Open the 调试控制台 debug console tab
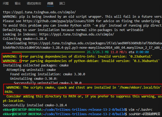Viewport: 162px width, 117px height. point(34,3)
